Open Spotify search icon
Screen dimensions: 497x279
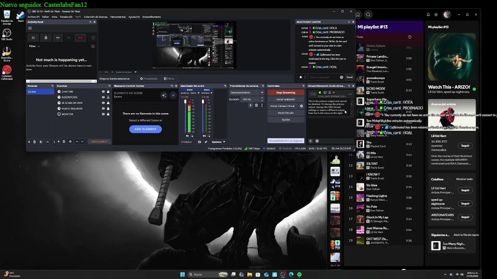pyautogui.click(x=368, y=15)
